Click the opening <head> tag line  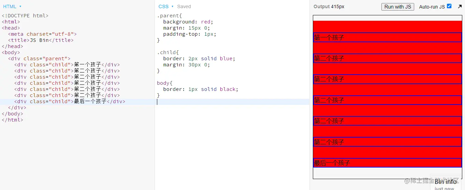[11, 28]
